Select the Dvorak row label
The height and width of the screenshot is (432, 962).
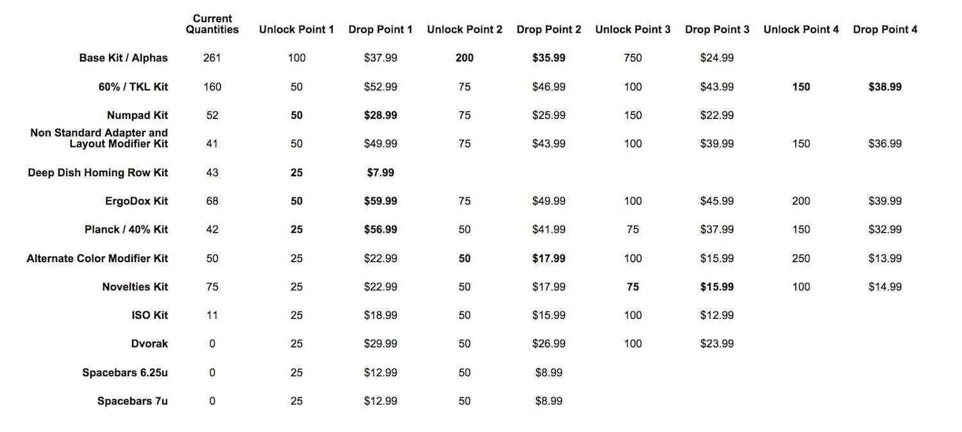click(149, 344)
